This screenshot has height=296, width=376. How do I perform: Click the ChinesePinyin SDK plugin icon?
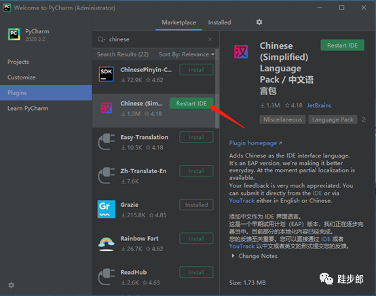point(107,74)
